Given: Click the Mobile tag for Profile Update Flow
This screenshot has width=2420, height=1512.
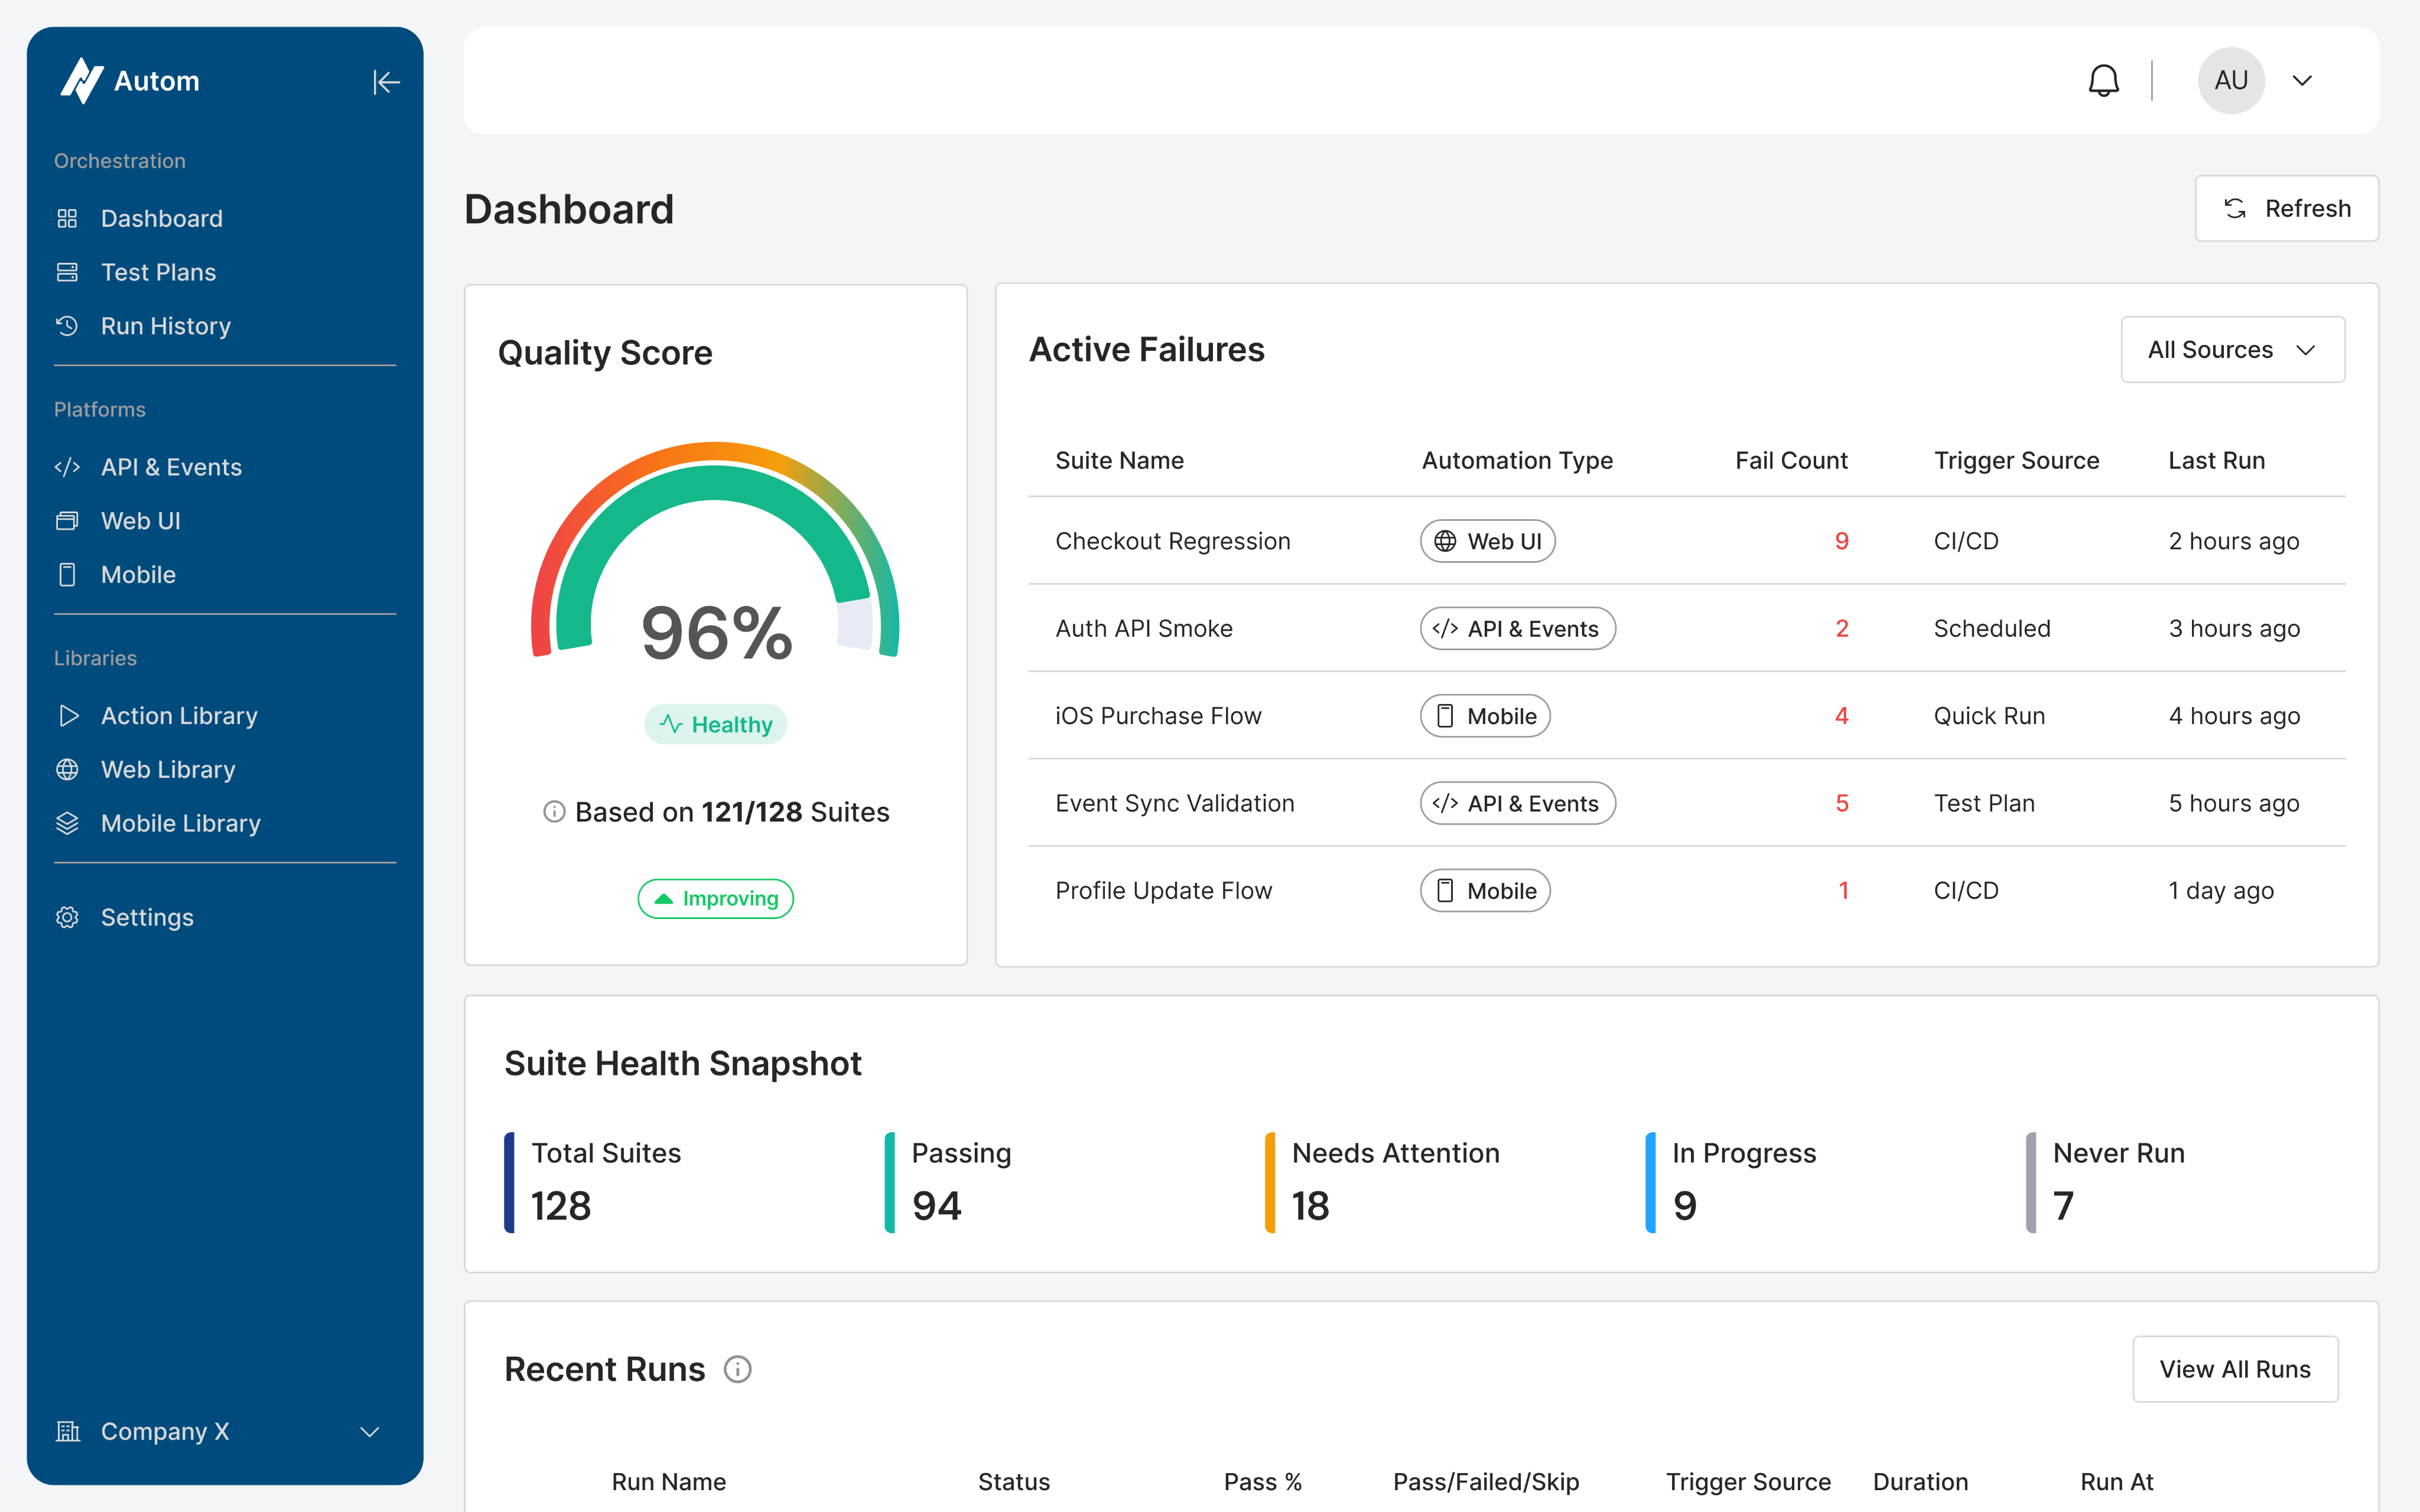Looking at the screenshot, I should pos(1485,890).
